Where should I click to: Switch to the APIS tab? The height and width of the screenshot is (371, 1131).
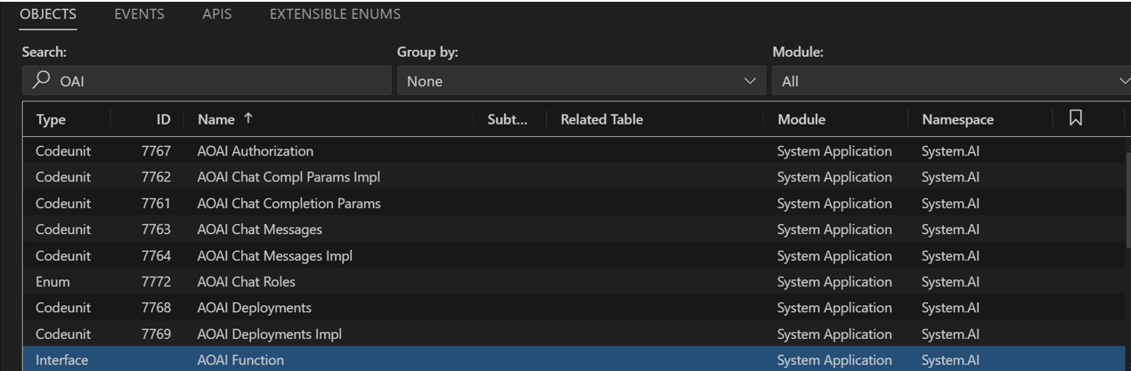(x=217, y=14)
